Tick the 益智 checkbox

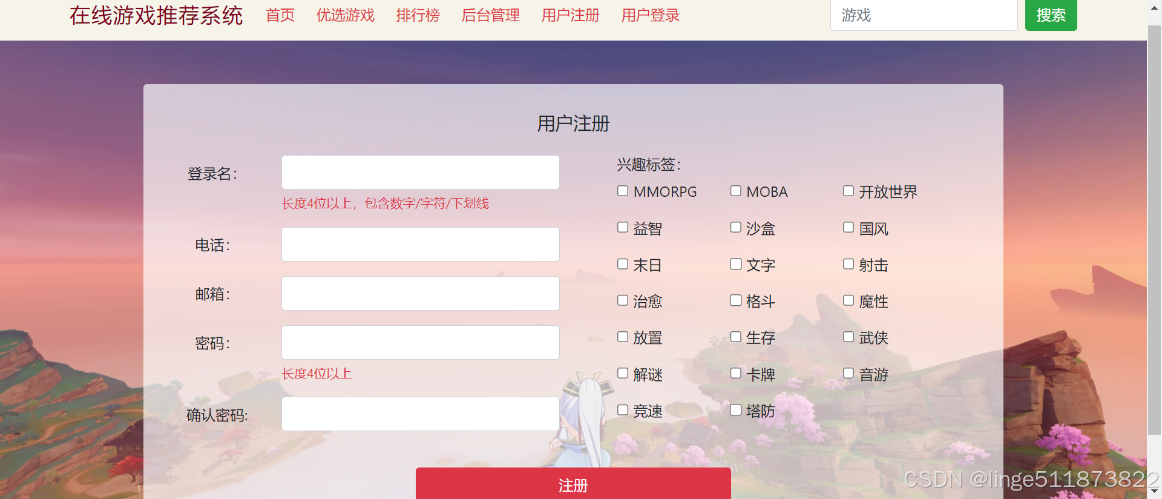tap(623, 228)
